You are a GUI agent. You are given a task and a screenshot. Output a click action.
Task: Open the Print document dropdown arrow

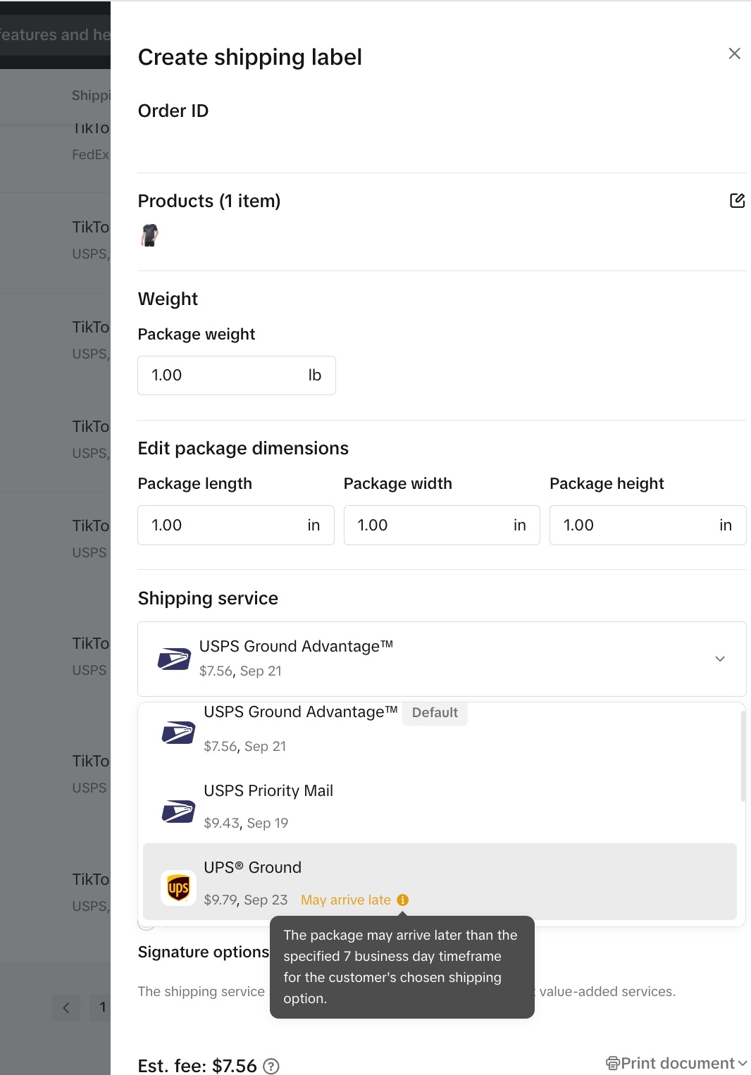[743, 1063]
